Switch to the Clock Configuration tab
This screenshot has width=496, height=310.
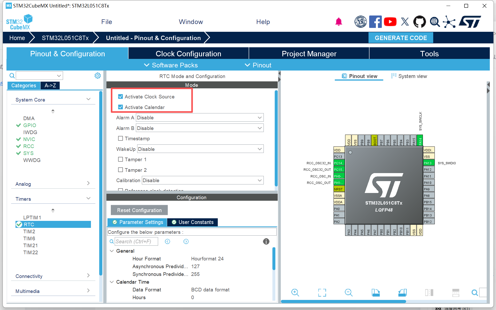pyautogui.click(x=188, y=53)
